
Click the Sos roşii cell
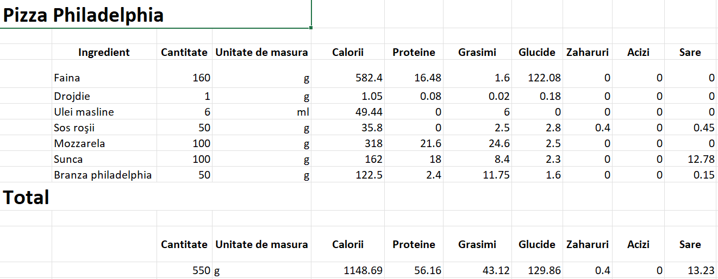point(104,128)
